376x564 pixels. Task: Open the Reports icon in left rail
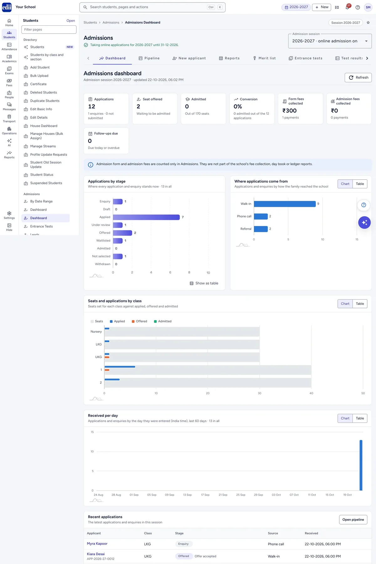[9, 155]
